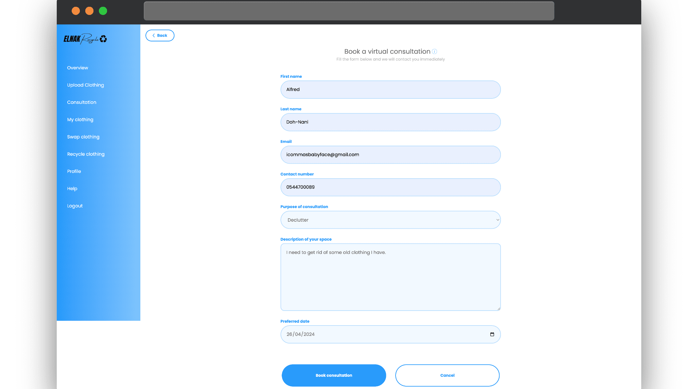Open the Overview sidebar item
This screenshot has height=389, width=698.
pos(77,68)
